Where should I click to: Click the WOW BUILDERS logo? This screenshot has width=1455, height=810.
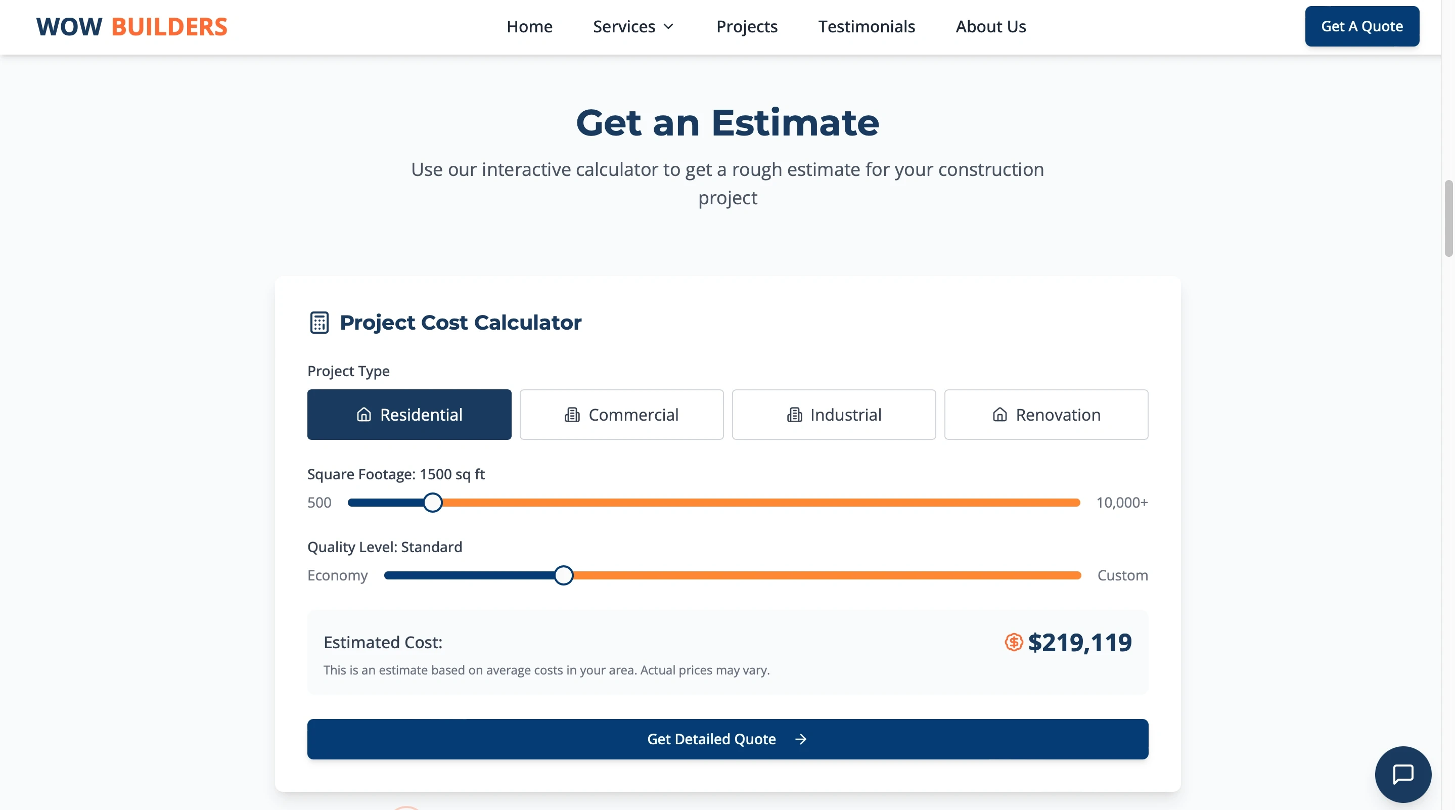coord(131,27)
